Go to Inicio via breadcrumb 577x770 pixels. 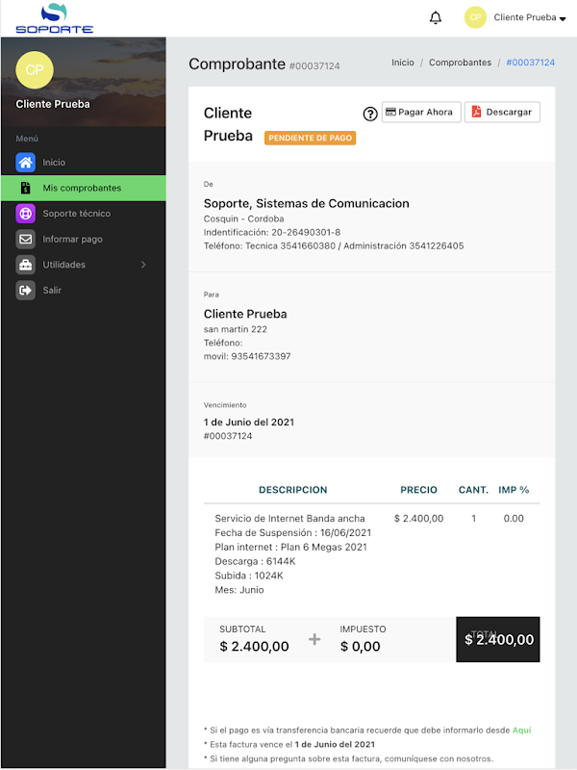403,63
